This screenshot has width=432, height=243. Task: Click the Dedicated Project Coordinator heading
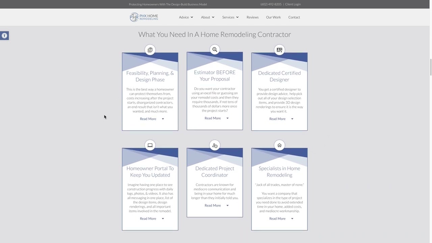(x=215, y=172)
